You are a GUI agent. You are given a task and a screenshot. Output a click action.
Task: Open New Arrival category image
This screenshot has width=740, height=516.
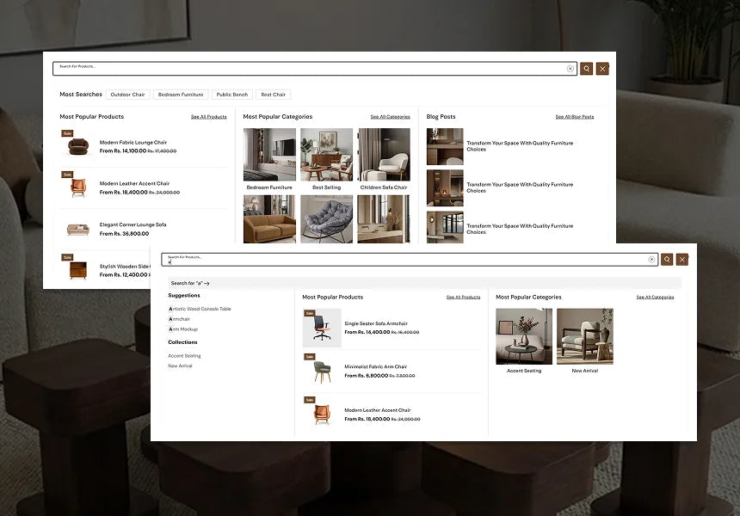[x=585, y=336]
